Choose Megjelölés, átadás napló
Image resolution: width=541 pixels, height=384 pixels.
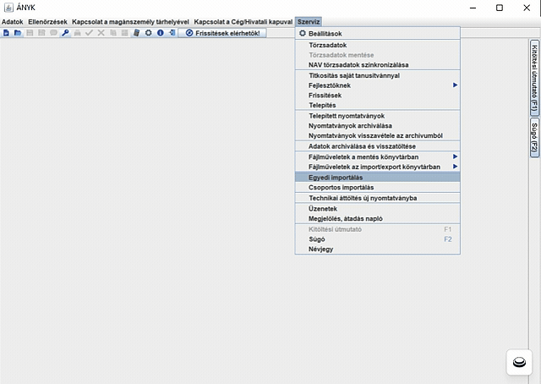tap(378, 219)
